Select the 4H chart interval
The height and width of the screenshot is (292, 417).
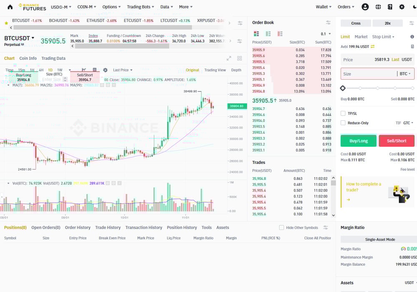[x=41, y=70]
